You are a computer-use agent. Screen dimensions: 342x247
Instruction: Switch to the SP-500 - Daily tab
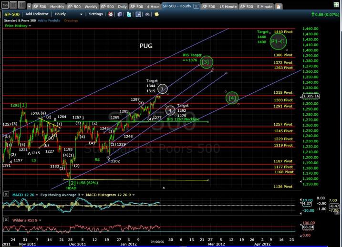pos(114,7)
